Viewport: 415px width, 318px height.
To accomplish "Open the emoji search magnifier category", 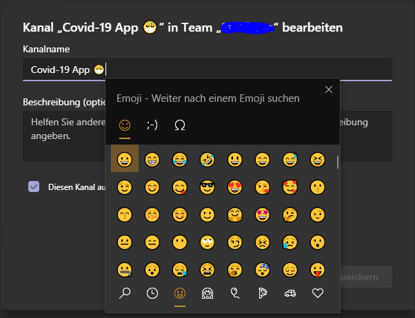I will coord(125,294).
